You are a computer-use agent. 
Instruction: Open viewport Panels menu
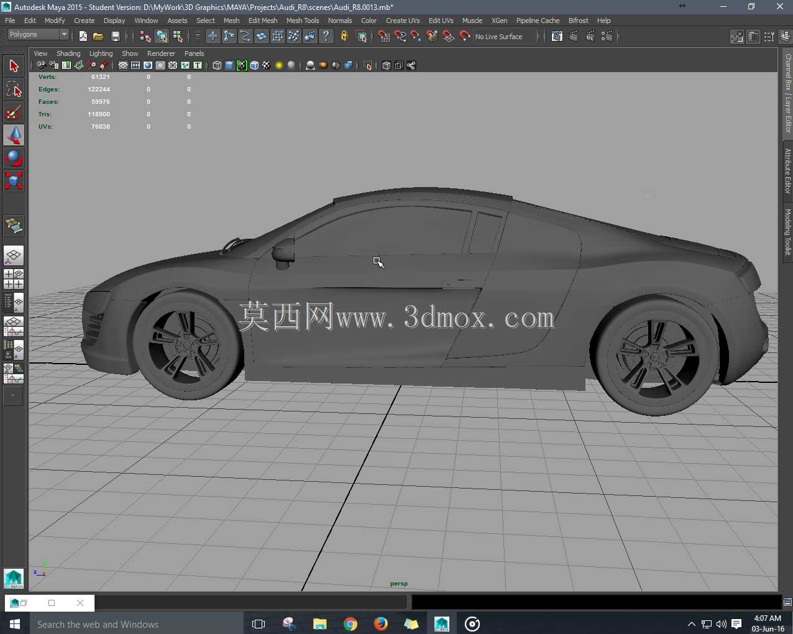click(x=194, y=53)
